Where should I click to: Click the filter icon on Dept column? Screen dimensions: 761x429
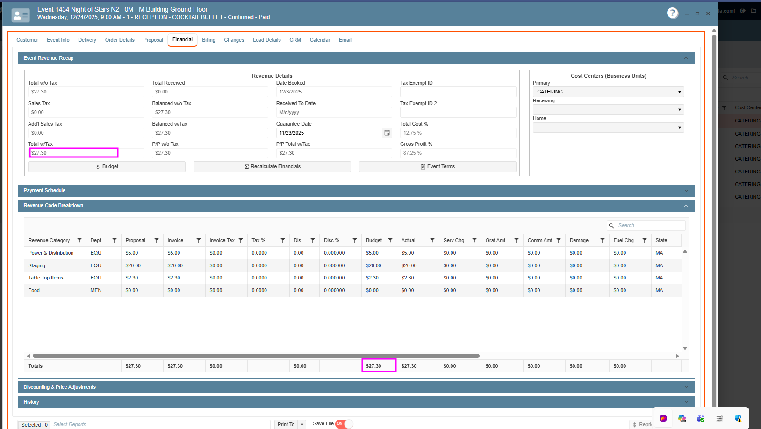click(x=115, y=240)
